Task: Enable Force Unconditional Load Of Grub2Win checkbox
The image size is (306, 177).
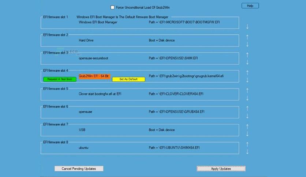Action: point(112,7)
